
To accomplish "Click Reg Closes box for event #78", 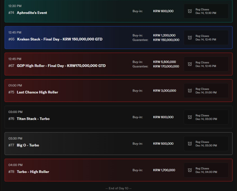I will pos(206,170).
